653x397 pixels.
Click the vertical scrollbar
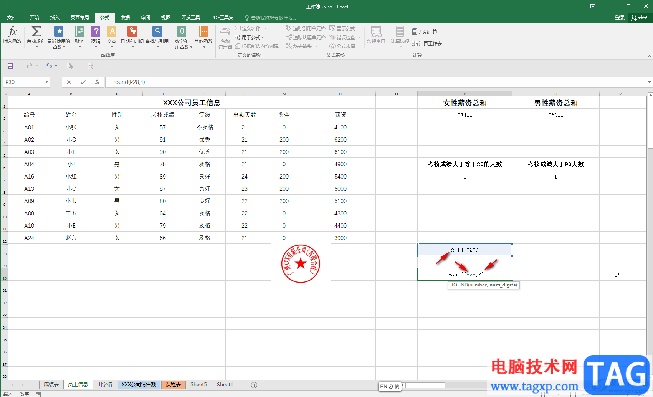coord(650,123)
